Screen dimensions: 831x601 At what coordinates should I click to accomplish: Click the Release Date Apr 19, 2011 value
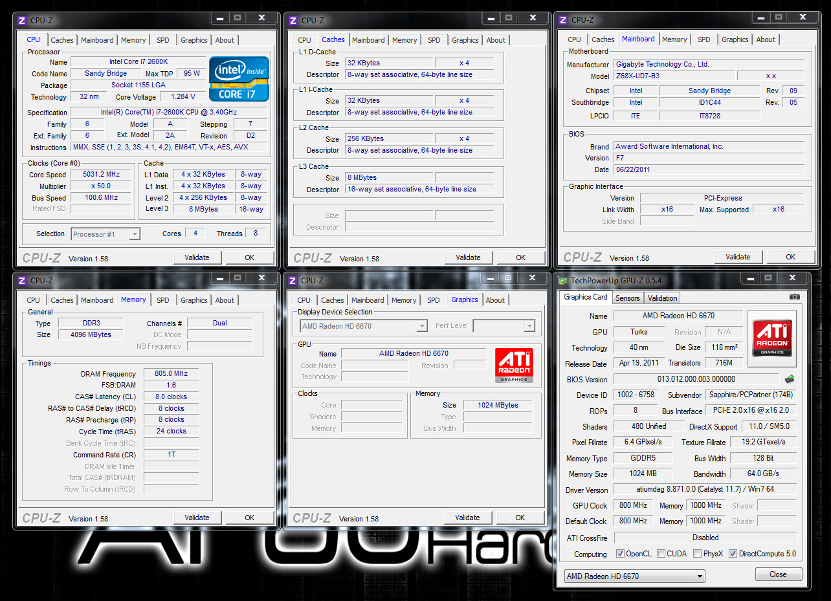pyautogui.click(x=638, y=364)
